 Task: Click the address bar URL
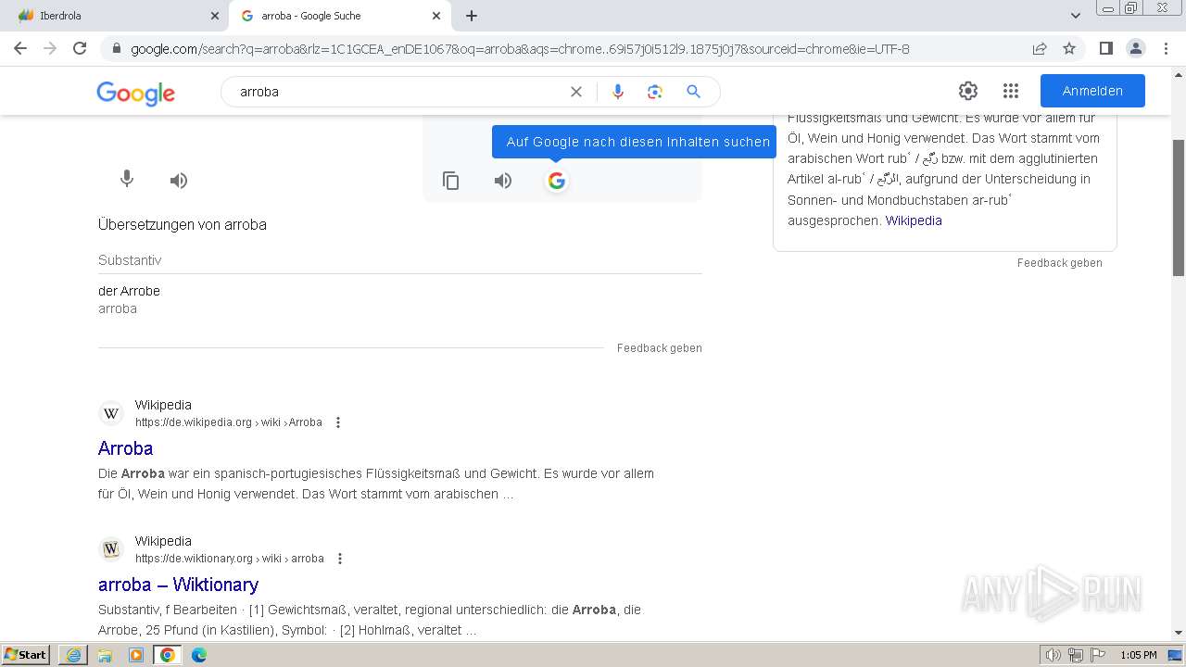(520, 49)
